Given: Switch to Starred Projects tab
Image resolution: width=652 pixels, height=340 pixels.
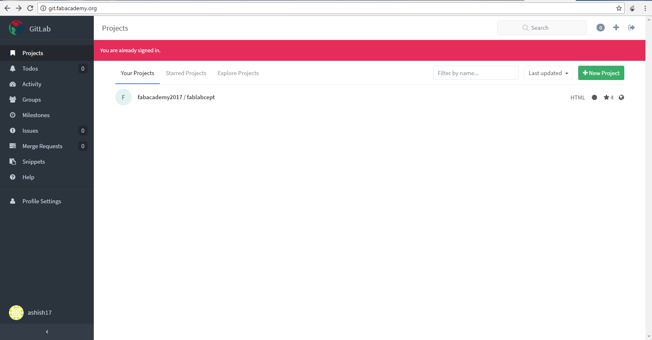Looking at the screenshot, I should tap(186, 73).
